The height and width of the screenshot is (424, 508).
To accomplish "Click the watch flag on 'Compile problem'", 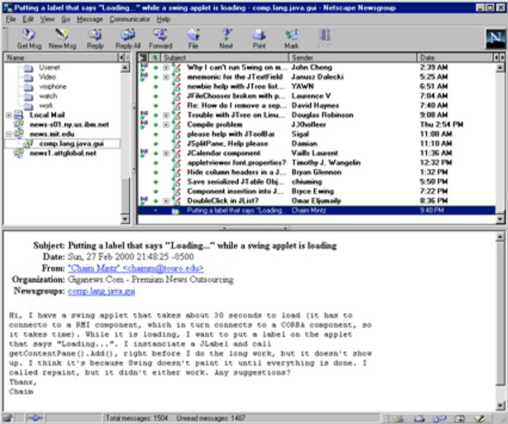I will pos(144,125).
